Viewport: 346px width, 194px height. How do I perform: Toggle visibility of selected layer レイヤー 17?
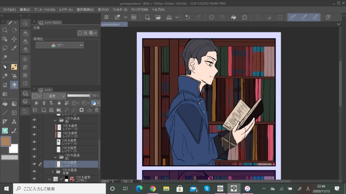tap(34, 164)
